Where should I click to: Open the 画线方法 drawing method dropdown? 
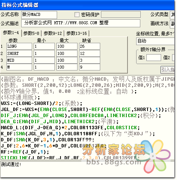[x=172, y=23]
